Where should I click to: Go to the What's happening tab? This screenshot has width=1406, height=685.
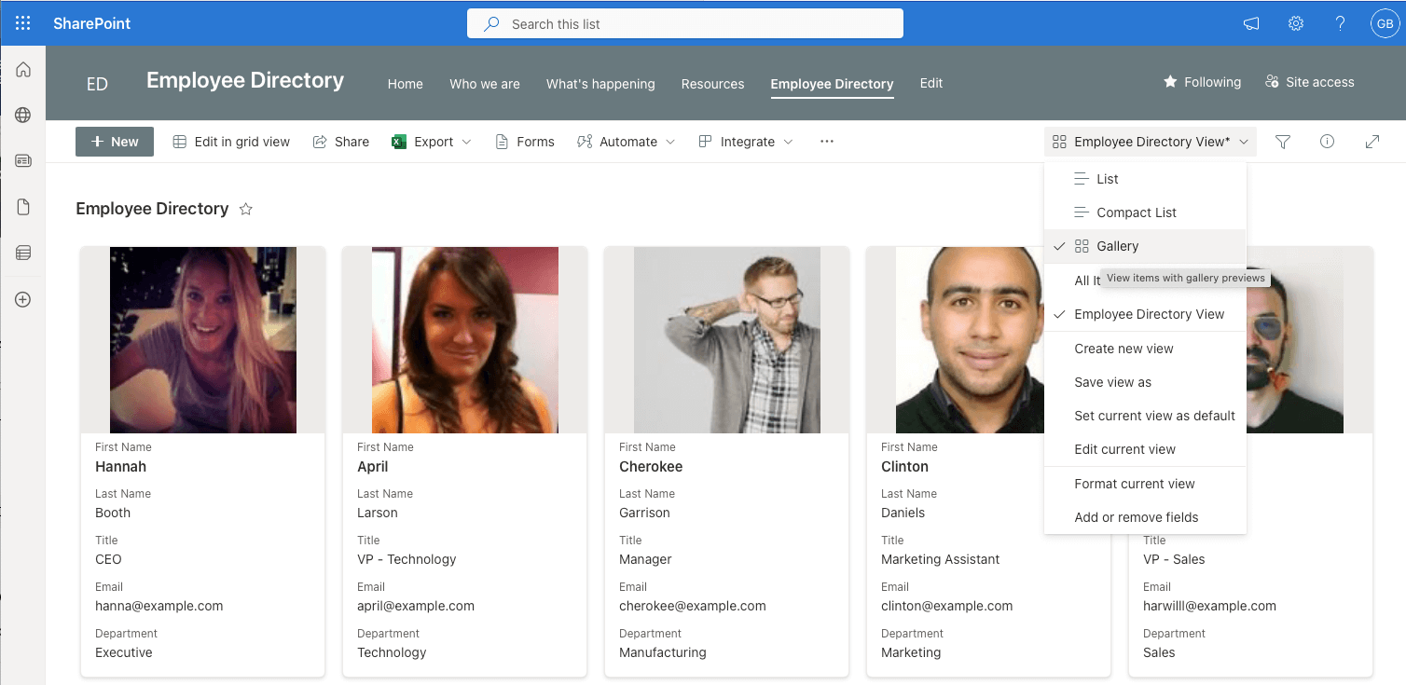pyautogui.click(x=600, y=84)
